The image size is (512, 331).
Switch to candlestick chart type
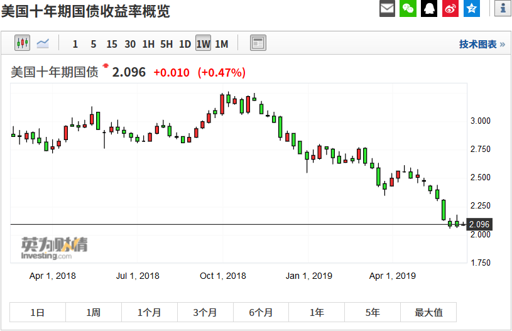pyautogui.click(x=22, y=43)
